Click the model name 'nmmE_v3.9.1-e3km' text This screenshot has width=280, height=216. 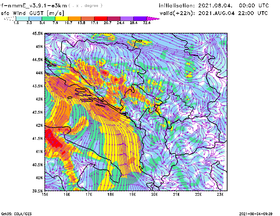tap(37, 6)
